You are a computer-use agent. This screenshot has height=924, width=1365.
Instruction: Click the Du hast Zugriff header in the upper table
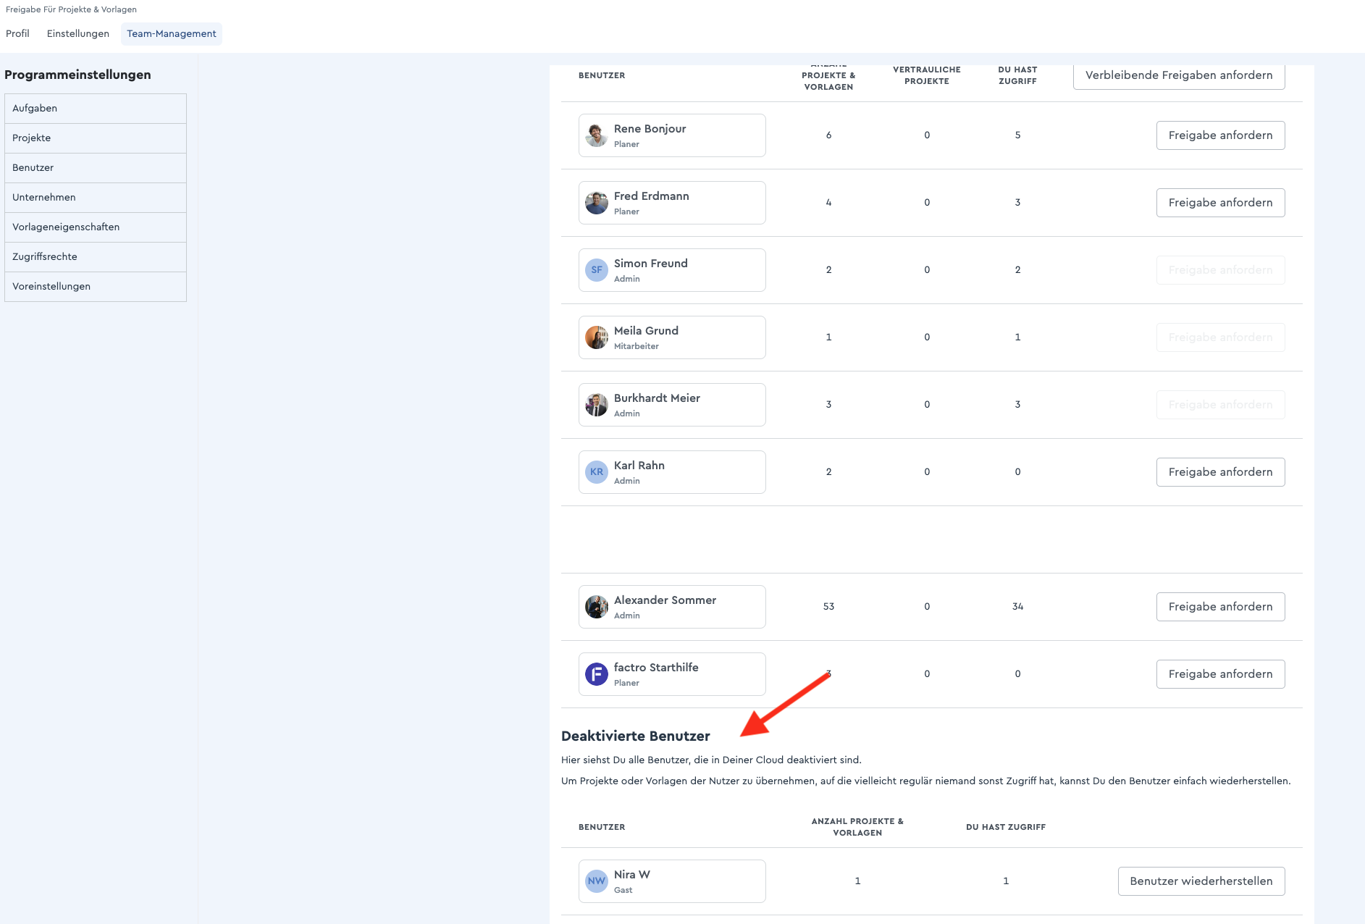coord(1017,75)
